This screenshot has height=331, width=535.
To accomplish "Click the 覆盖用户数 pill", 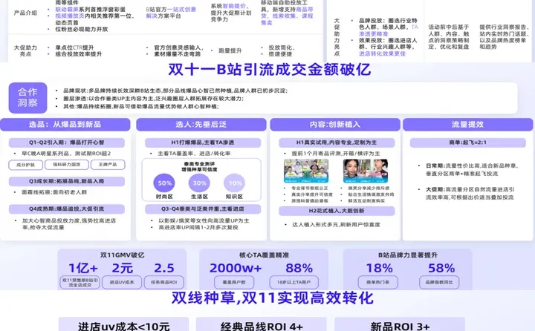I will tap(234, 282).
